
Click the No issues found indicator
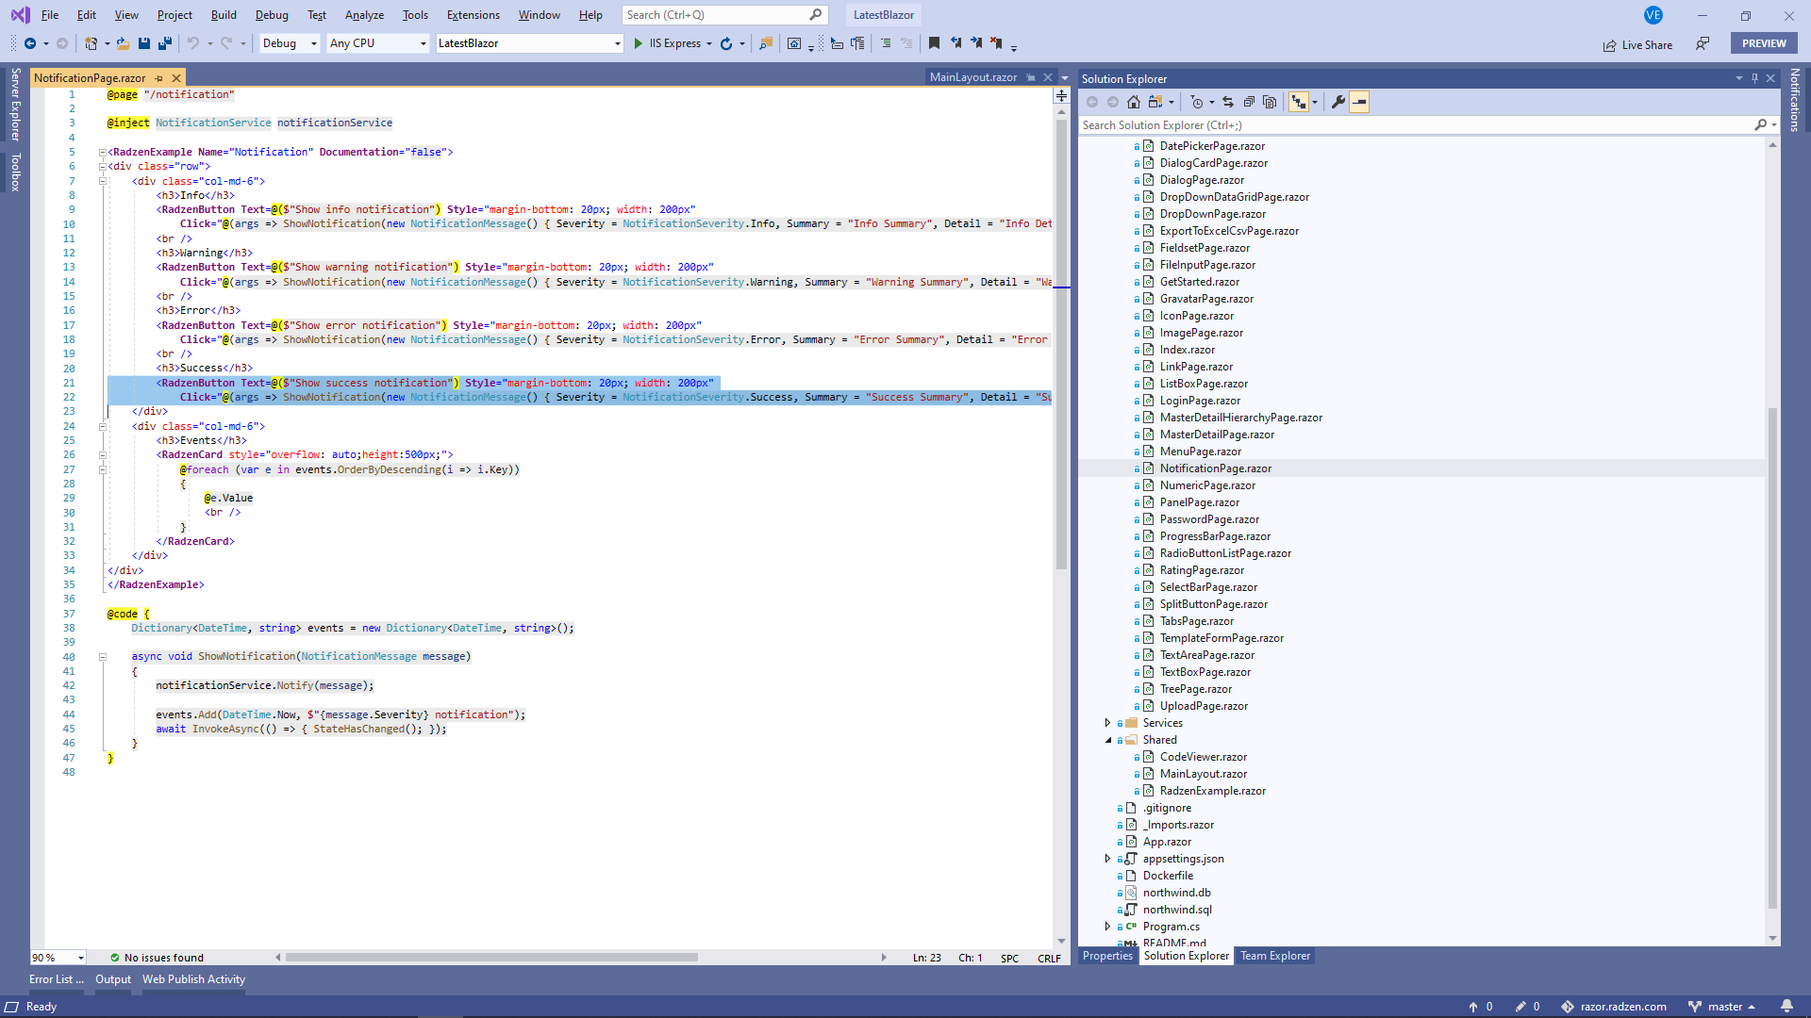point(157,958)
